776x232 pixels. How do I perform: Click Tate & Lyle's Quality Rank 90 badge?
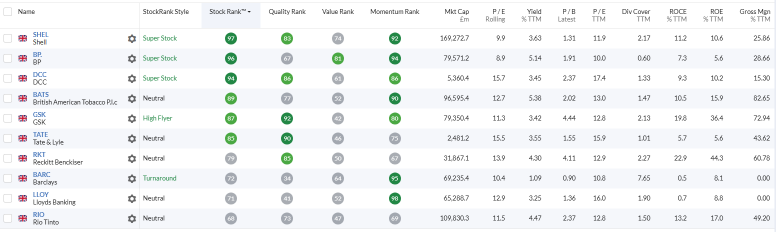point(287,138)
